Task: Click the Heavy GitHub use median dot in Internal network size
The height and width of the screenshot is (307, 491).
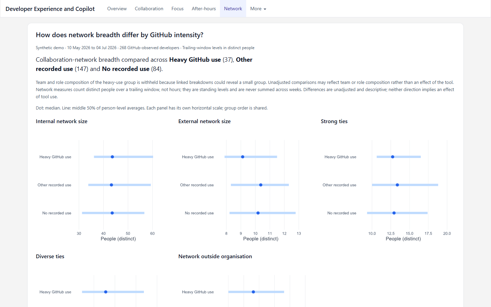Action: [112, 157]
